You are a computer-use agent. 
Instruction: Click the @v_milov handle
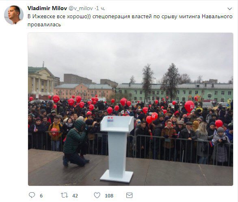click(81, 9)
